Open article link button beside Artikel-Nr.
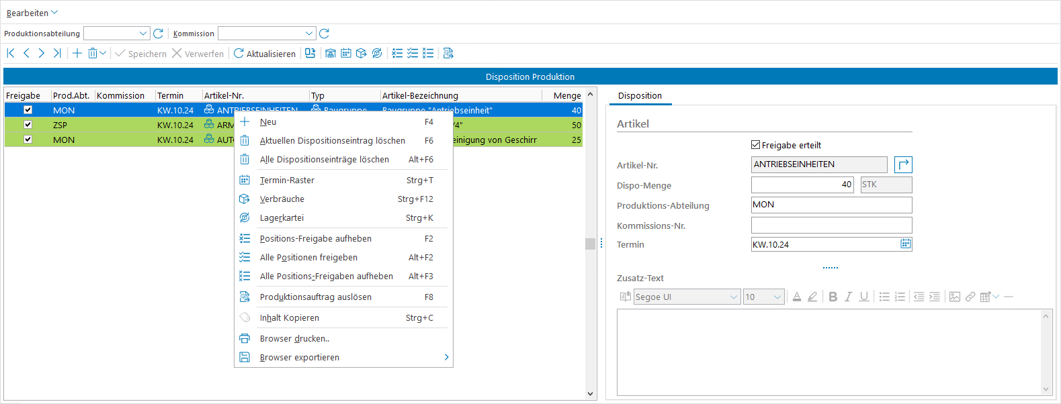Viewport: 1061px width, 404px height. coord(903,164)
